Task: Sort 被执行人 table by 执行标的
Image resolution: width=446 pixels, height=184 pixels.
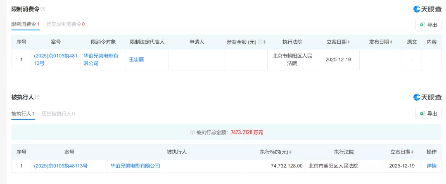Action: (x=291, y=152)
